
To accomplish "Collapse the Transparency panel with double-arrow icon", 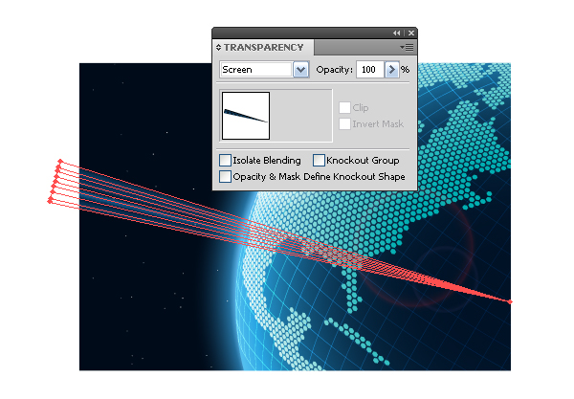I will point(397,33).
